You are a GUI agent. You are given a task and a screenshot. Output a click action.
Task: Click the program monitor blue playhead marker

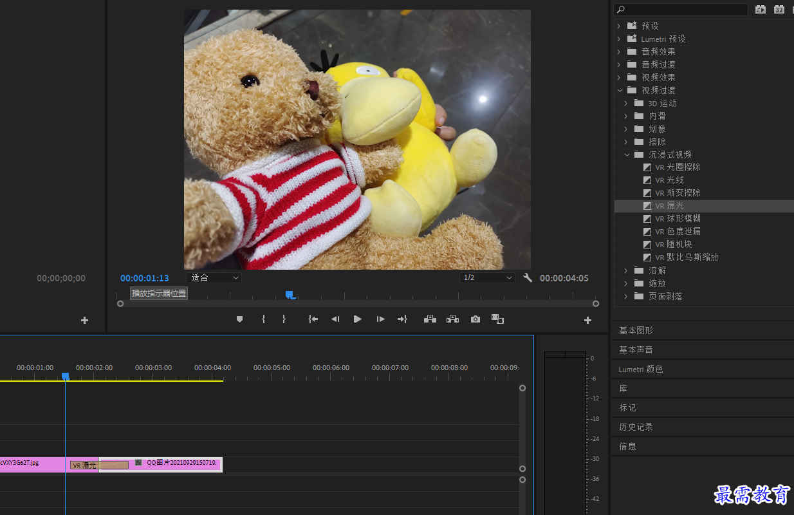pos(290,295)
